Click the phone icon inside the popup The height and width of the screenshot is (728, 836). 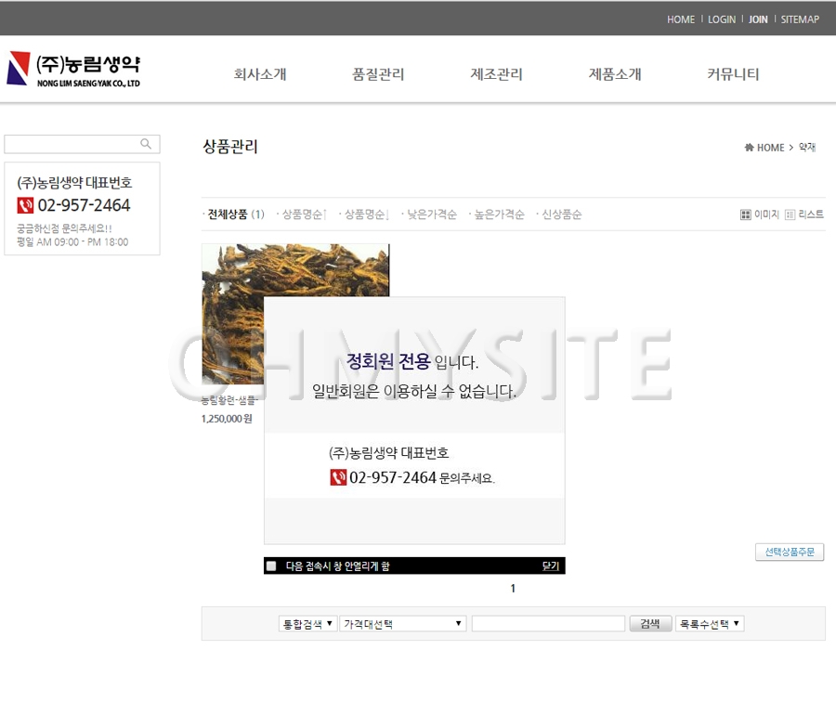pyautogui.click(x=338, y=477)
